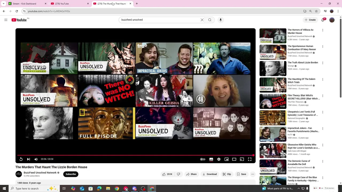Go to the YouTube home logo
The height and width of the screenshot is (192, 342).
click(x=19, y=20)
